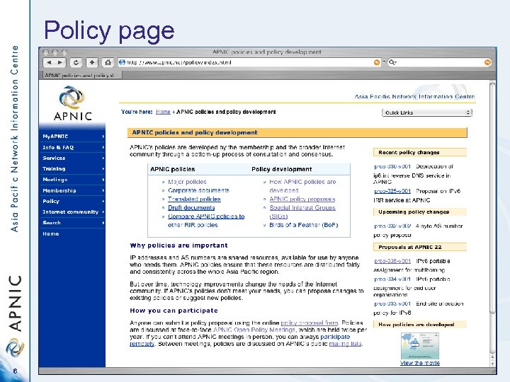Open the Major policies link
This screenshot has width=510, height=382.
(x=187, y=182)
